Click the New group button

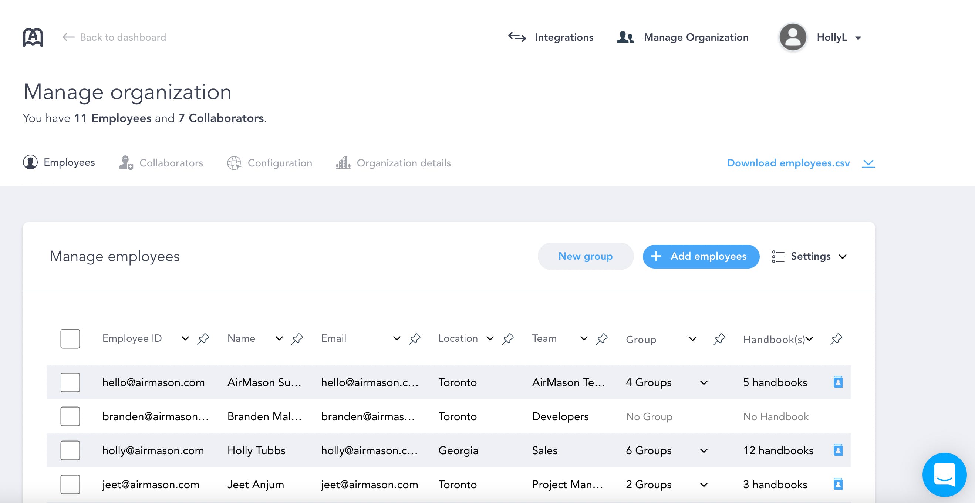click(586, 256)
